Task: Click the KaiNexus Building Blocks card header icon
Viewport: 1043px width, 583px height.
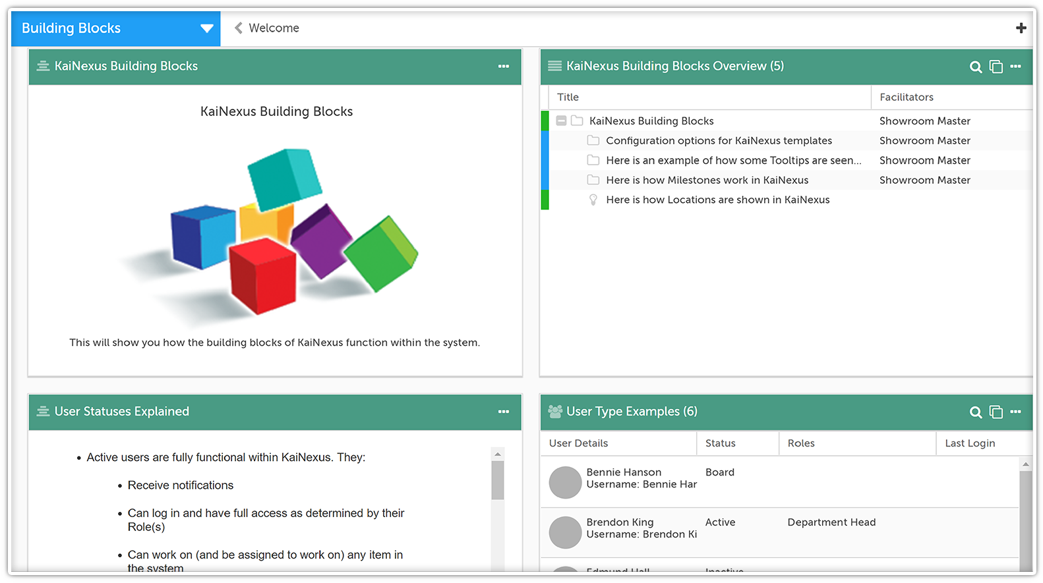Action: tap(43, 66)
